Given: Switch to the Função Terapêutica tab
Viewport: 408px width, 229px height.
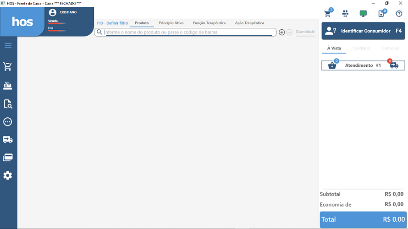Looking at the screenshot, I should (209, 23).
